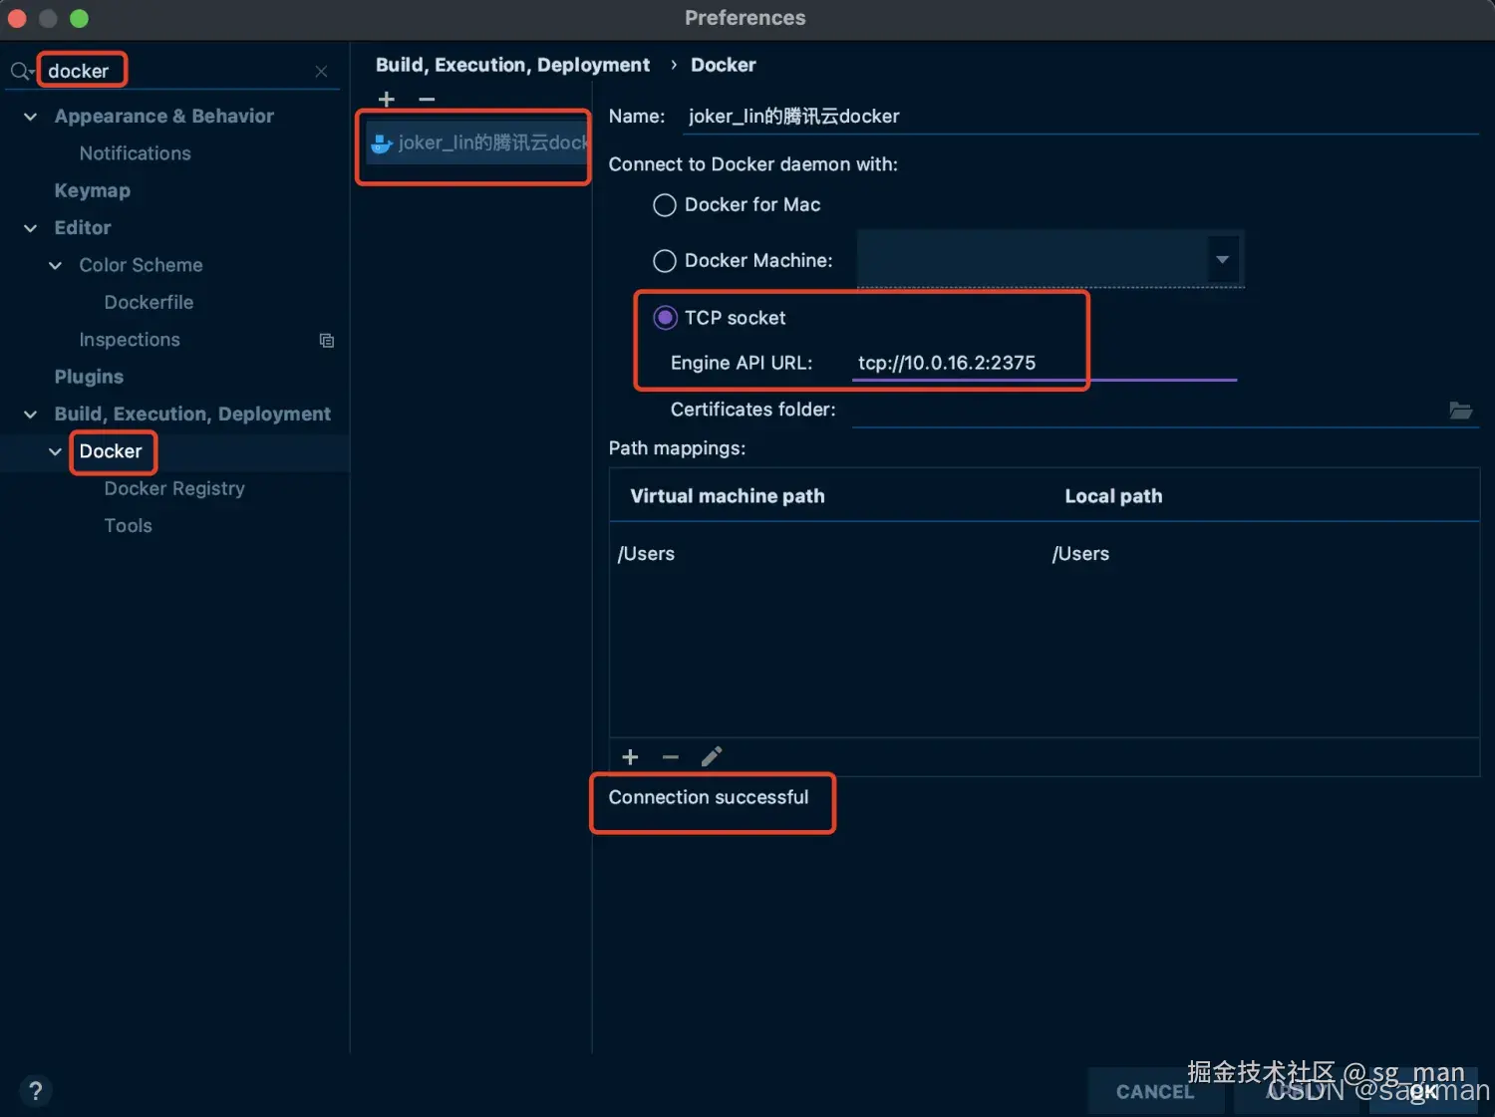Select Docker for Mac option
1495x1117 pixels.
665,205
